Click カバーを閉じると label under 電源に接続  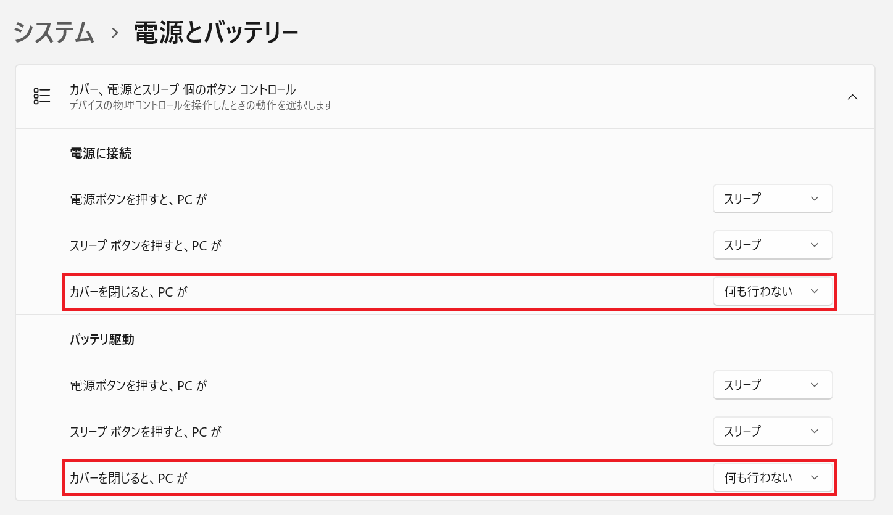(128, 292)
